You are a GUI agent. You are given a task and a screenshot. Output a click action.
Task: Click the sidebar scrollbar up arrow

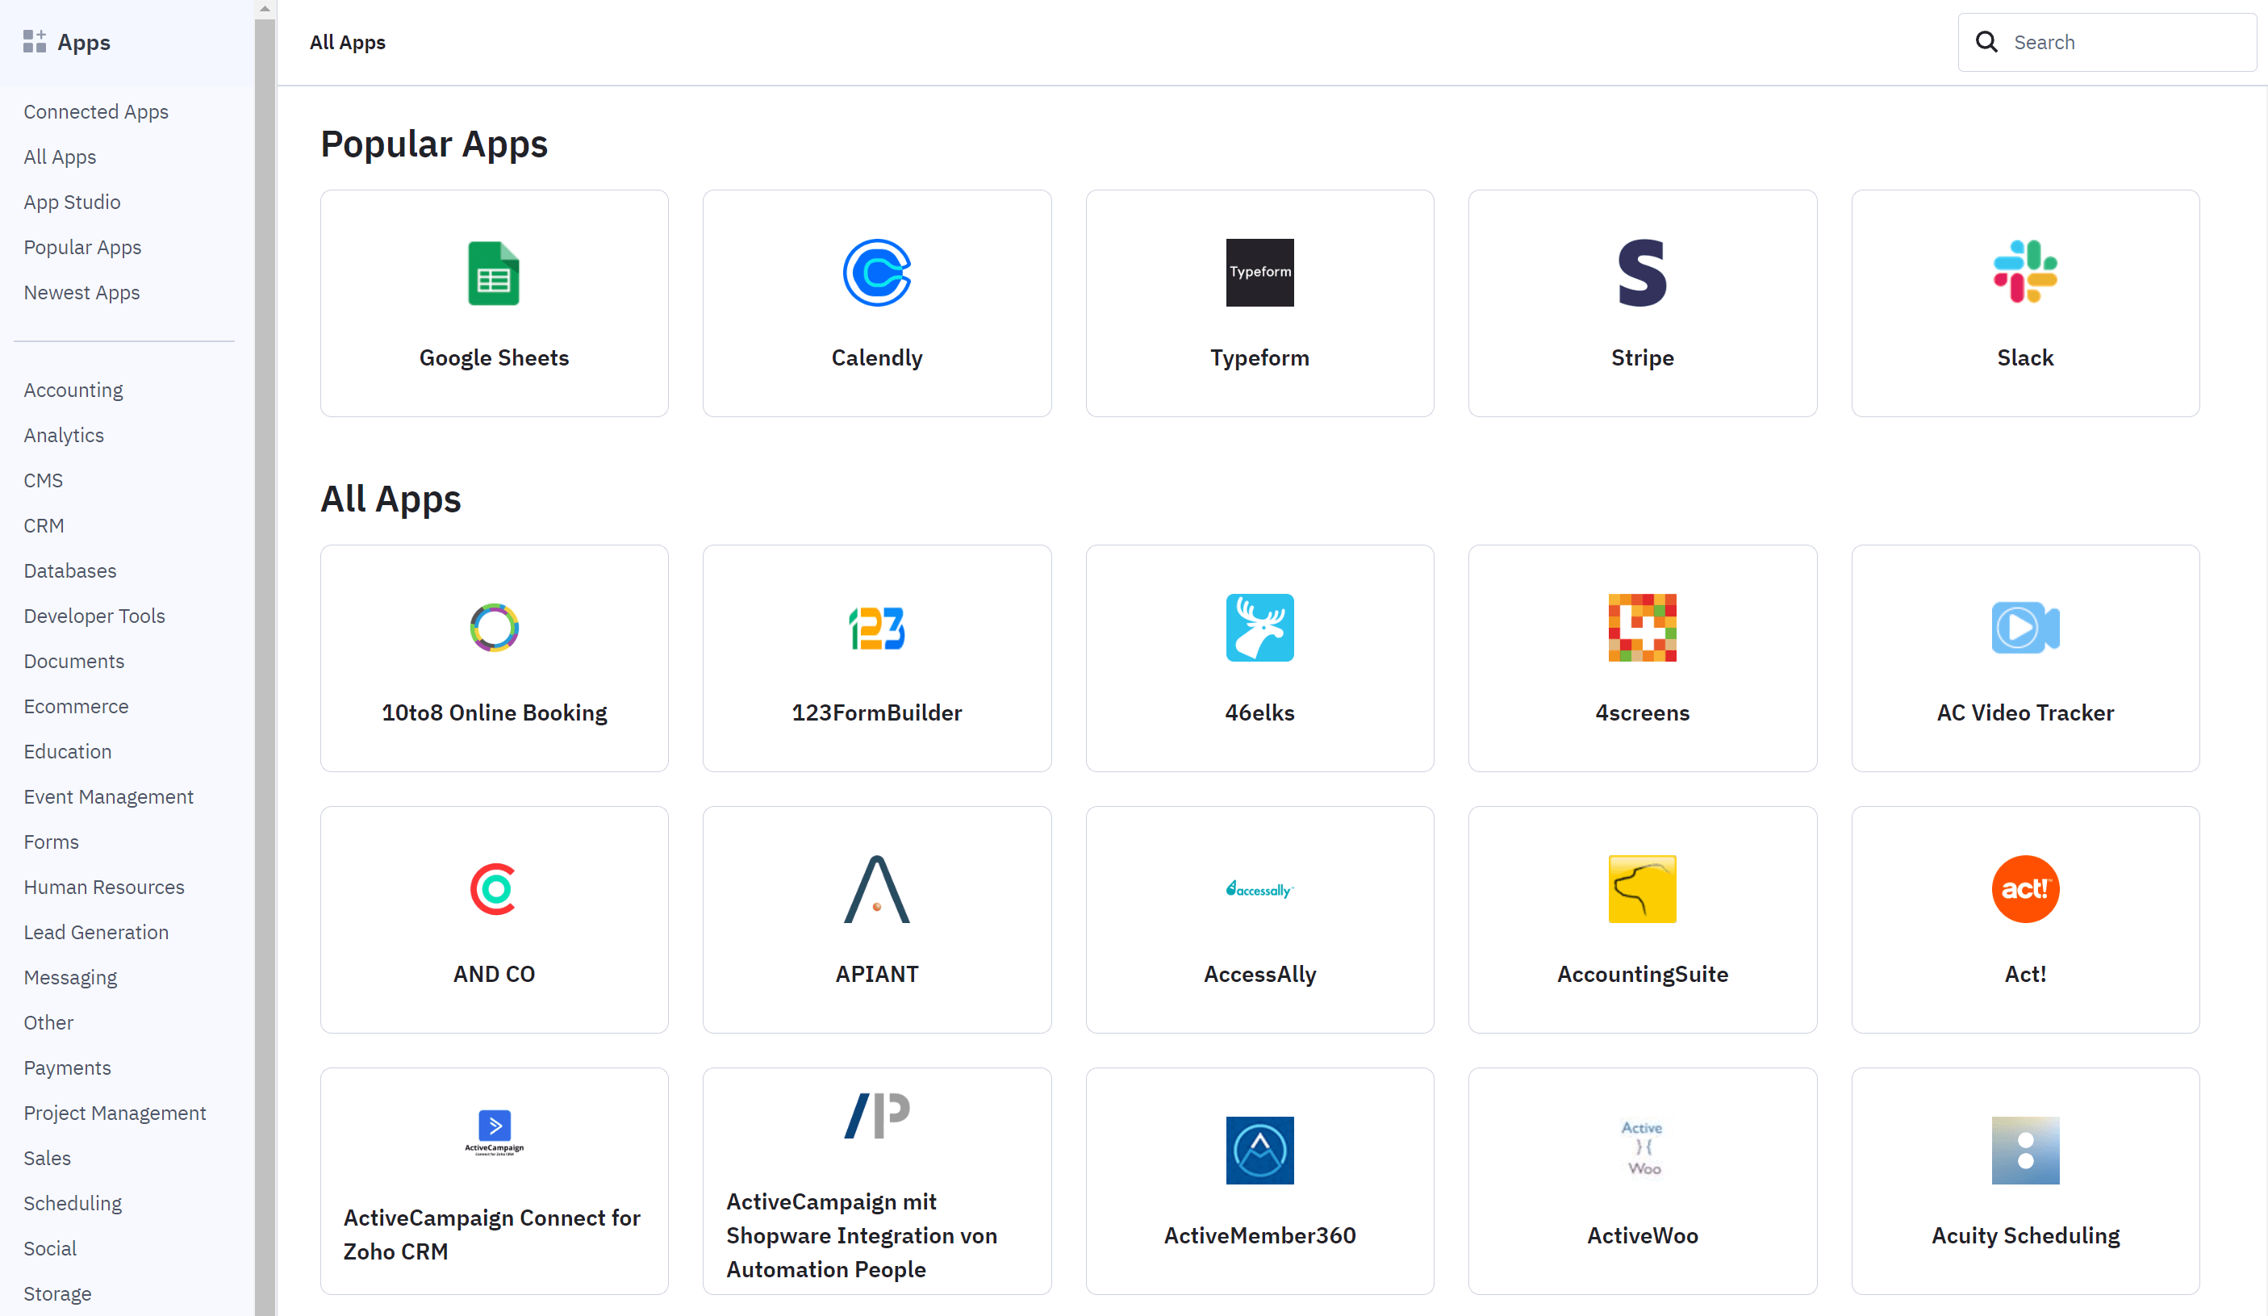pos(265,8)
